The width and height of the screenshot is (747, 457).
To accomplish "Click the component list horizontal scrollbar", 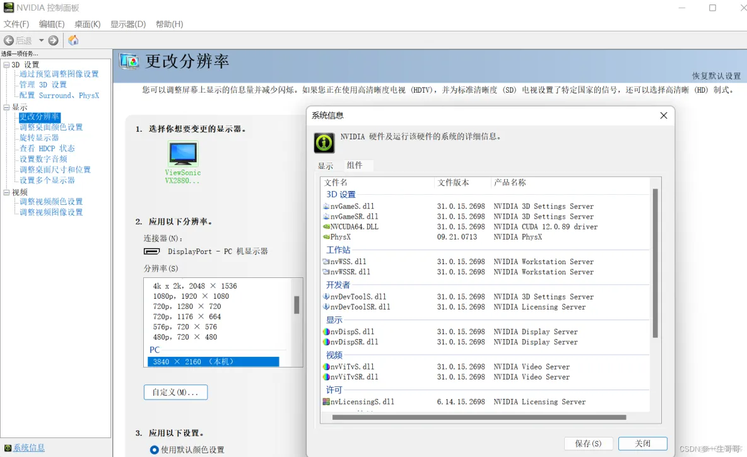I will coord(479,417).
